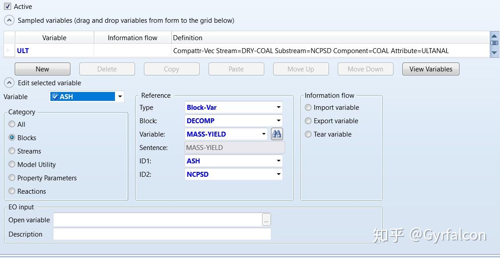Screen dimensions: 500x258
Task: Uncheck the Active checkbox
Action: click(x=8, y=7)
